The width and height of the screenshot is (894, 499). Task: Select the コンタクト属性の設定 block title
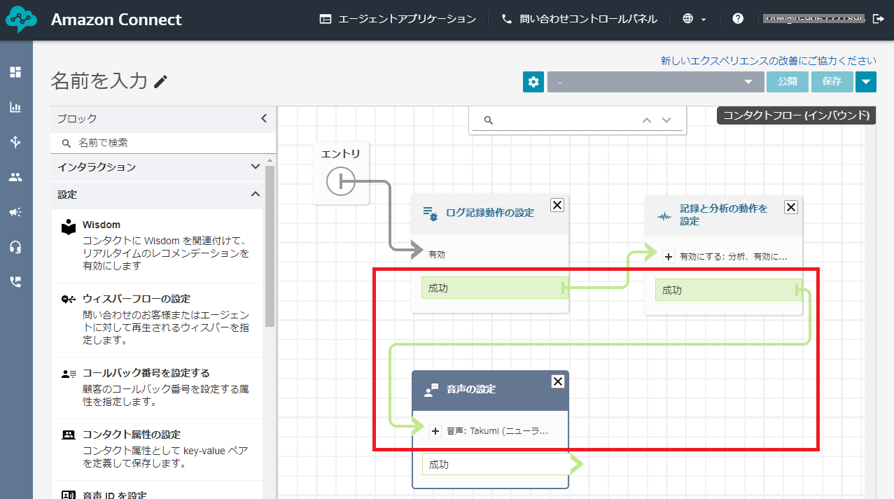[x=131, y=435]
